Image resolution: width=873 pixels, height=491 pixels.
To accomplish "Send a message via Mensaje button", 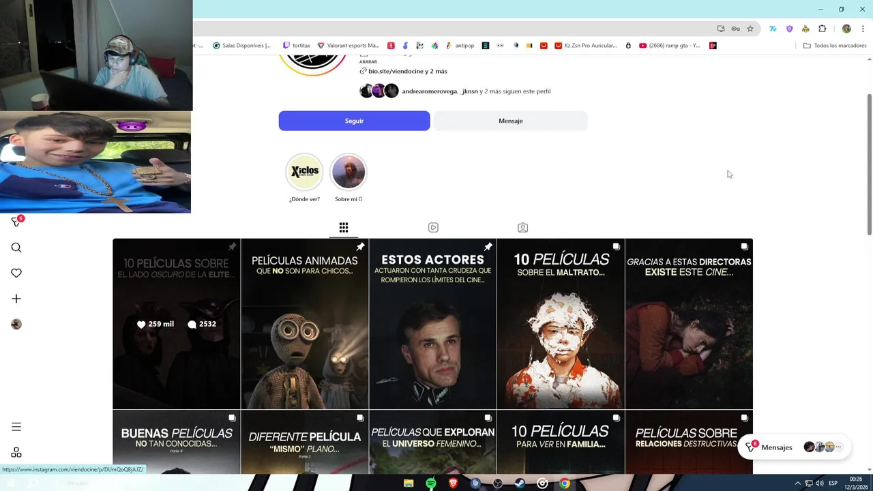I will (510, 121).
